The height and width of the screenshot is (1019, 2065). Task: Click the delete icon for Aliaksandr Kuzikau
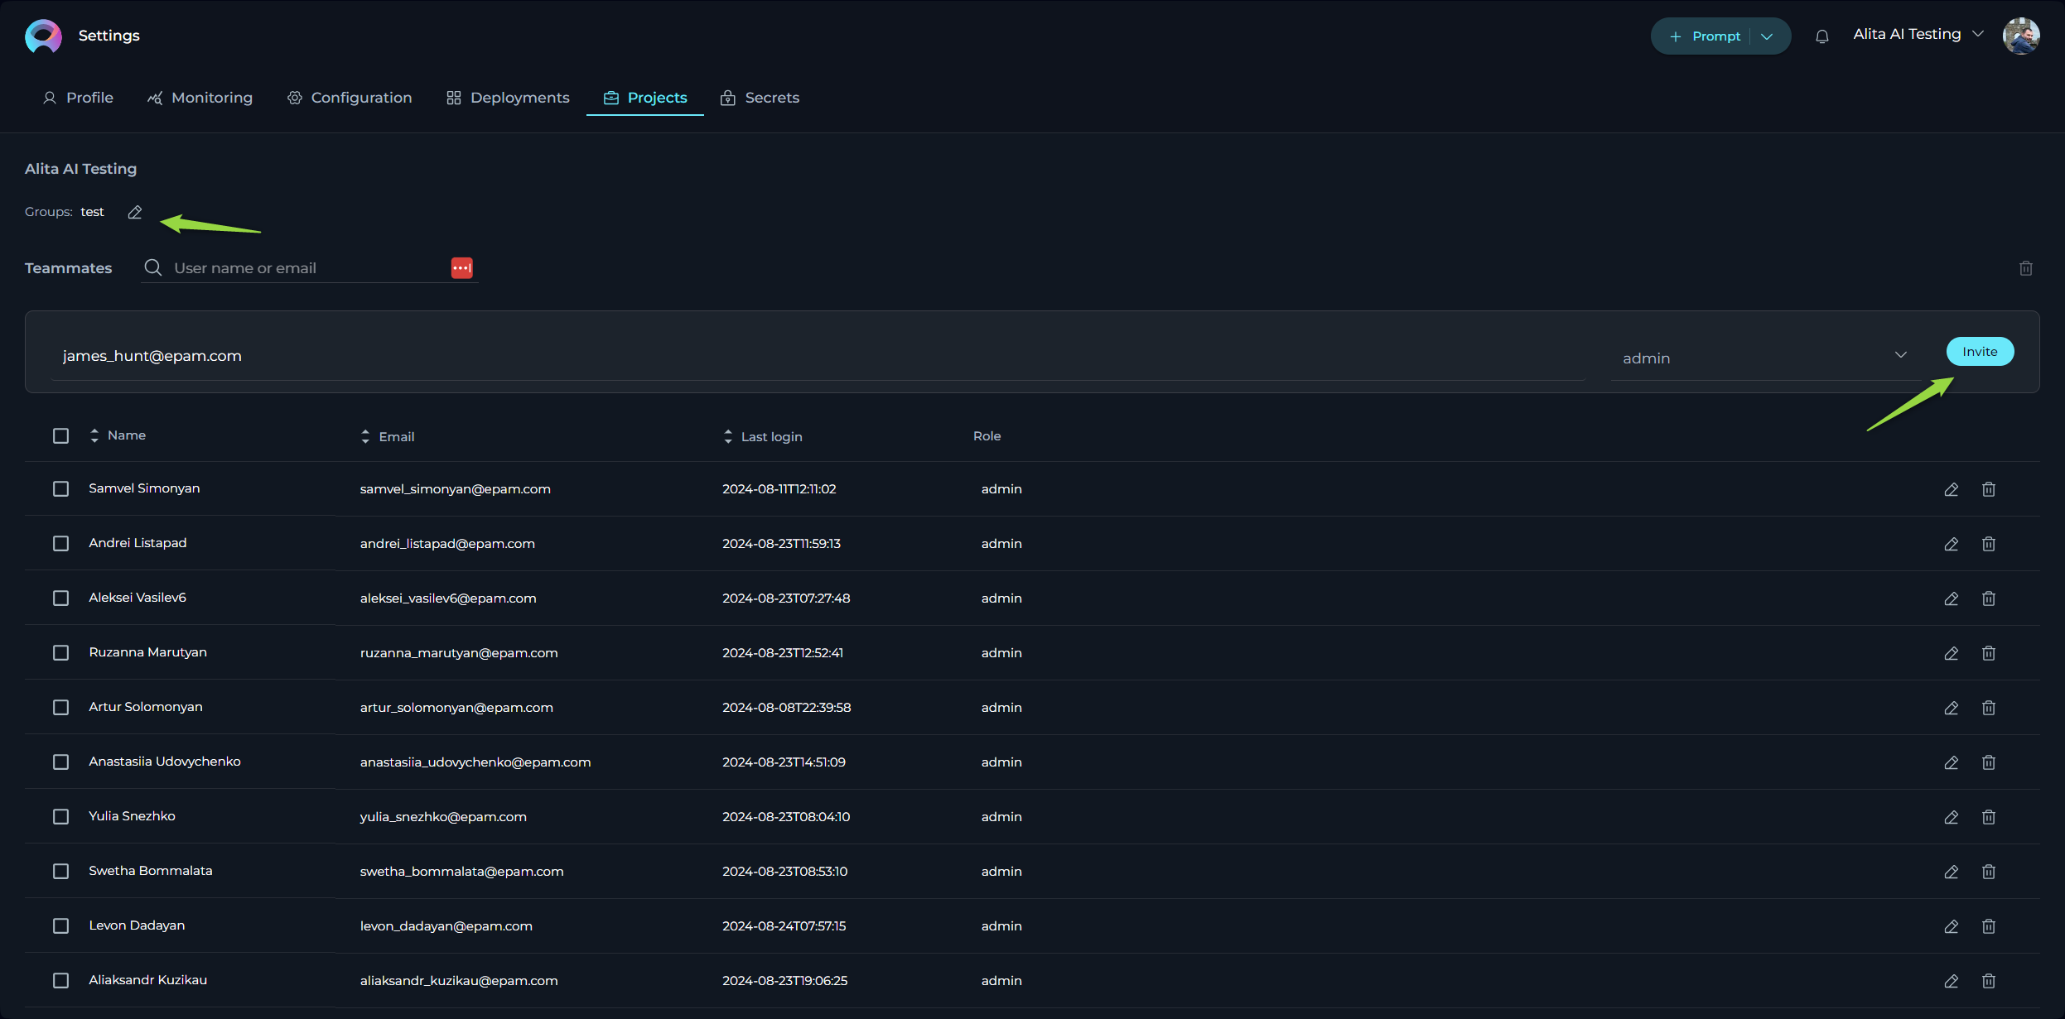(1990, 981)
